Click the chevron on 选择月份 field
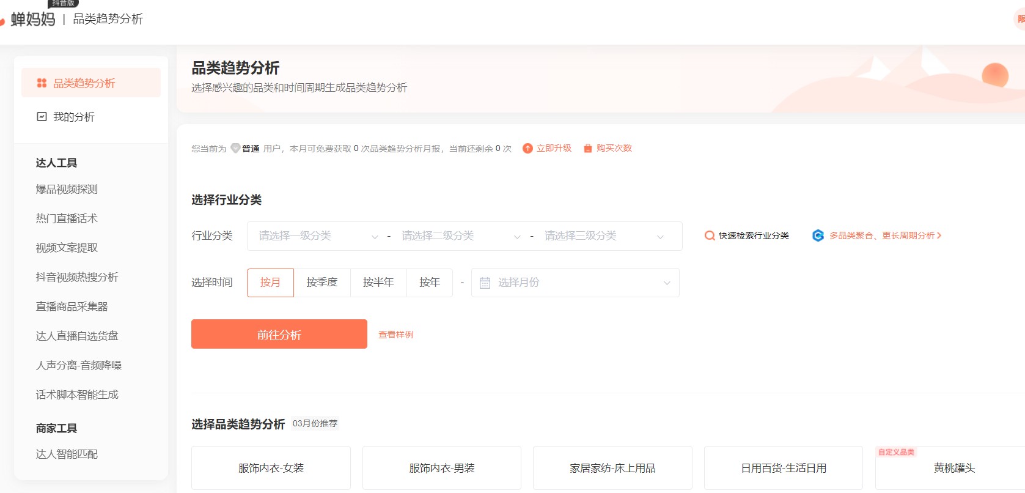Screen dimensions: 1025x493 [667, 283]
